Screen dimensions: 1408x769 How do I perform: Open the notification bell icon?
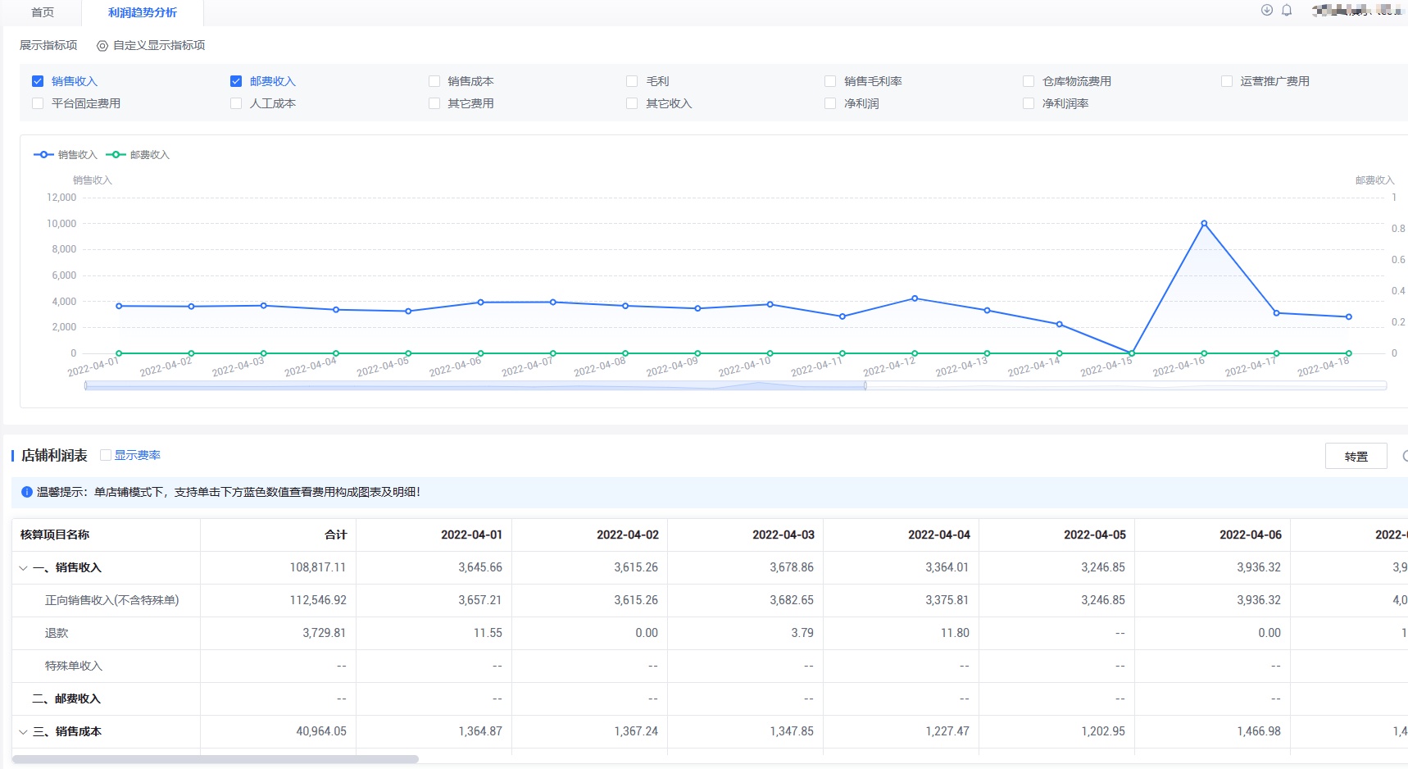[x=1287, y=11]
